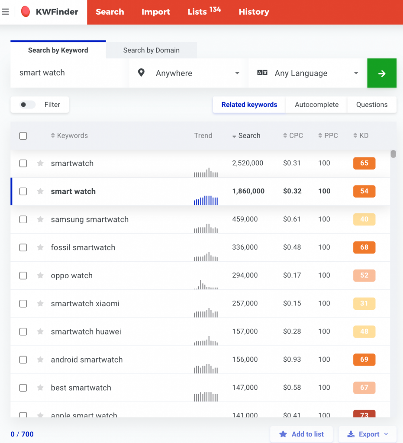
Task: Check the android smartwatch row checkbox
Action: (x=23, y=360)
